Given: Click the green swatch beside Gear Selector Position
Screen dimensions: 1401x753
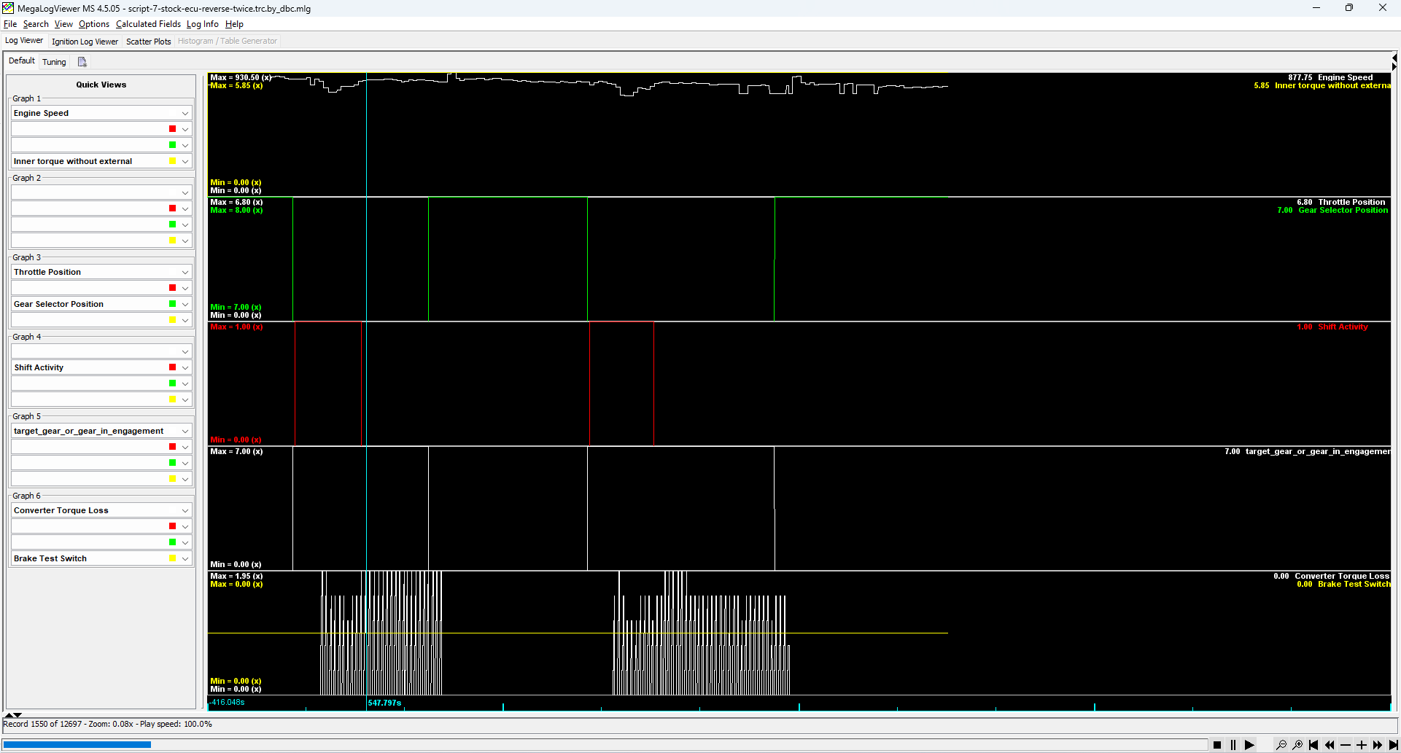Looking at the screenshot, I should pyautogui.click(x=172, y=304).
